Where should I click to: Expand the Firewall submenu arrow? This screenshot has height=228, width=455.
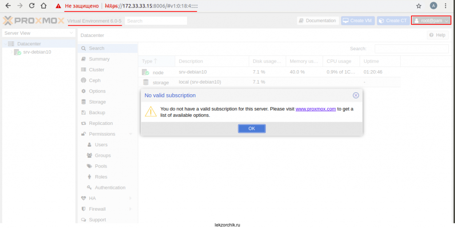[x=130, y=209]
